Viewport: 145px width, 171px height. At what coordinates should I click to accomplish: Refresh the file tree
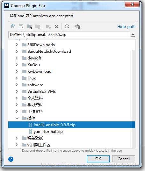pyautogui.click(x=67, y=26)
